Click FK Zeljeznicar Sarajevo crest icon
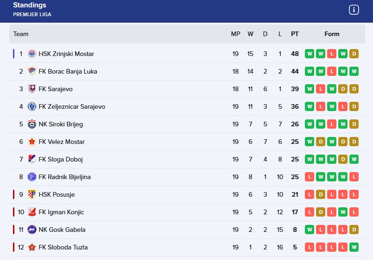Screen dimensions: 373x261 click(x=32, y=106)
